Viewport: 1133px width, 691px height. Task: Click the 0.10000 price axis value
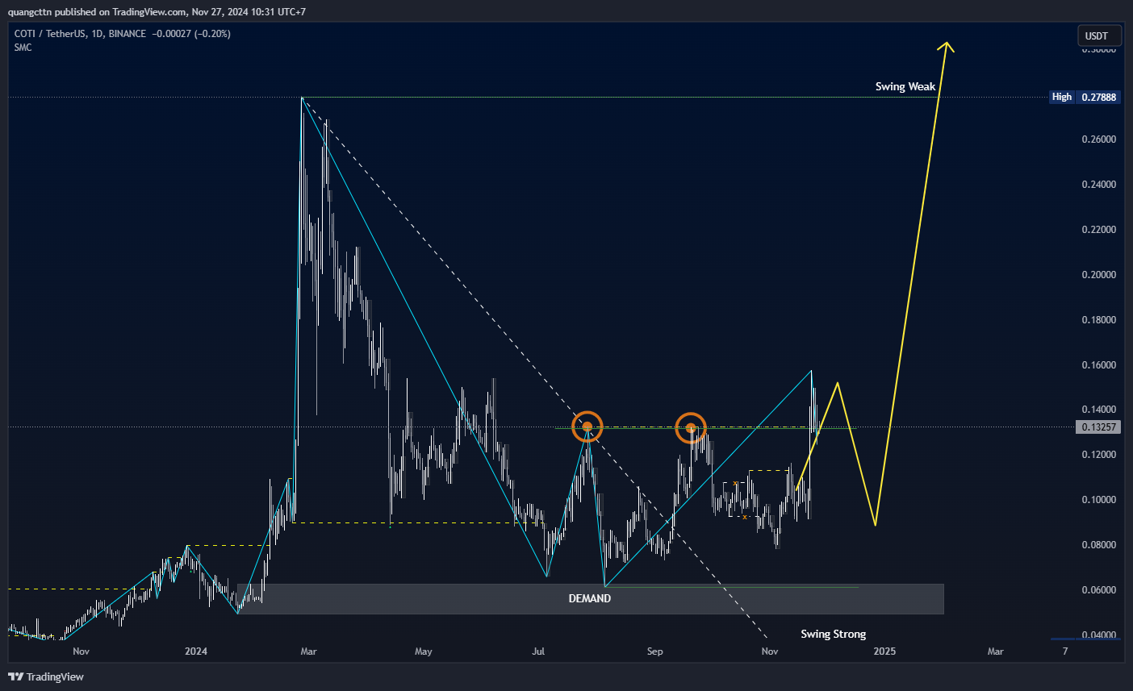pyautogui.click(x=1098, y=500)
